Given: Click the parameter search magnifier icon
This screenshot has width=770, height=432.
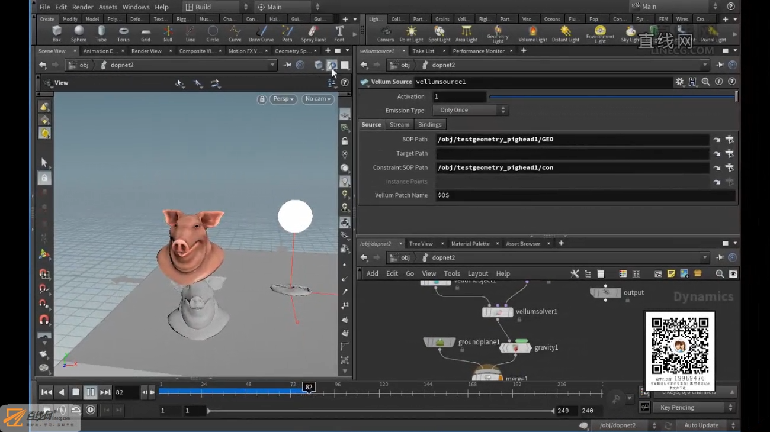Looking at the screenshot, I should tap(705, 82).
